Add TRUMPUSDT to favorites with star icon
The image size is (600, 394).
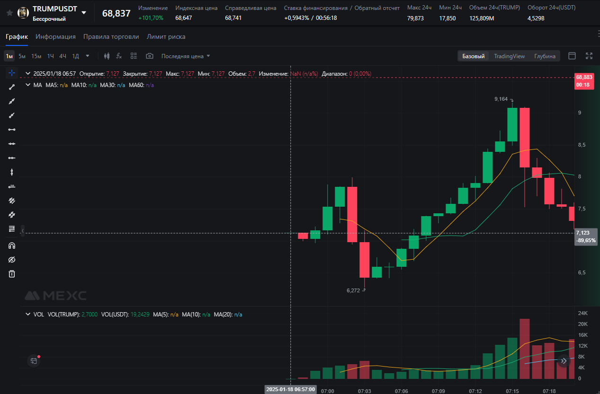click(x=9, y=13)
